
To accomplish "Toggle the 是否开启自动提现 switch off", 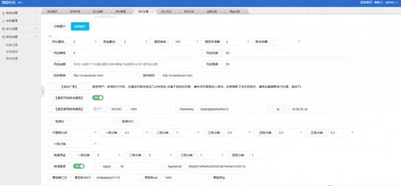I will 98,98.
